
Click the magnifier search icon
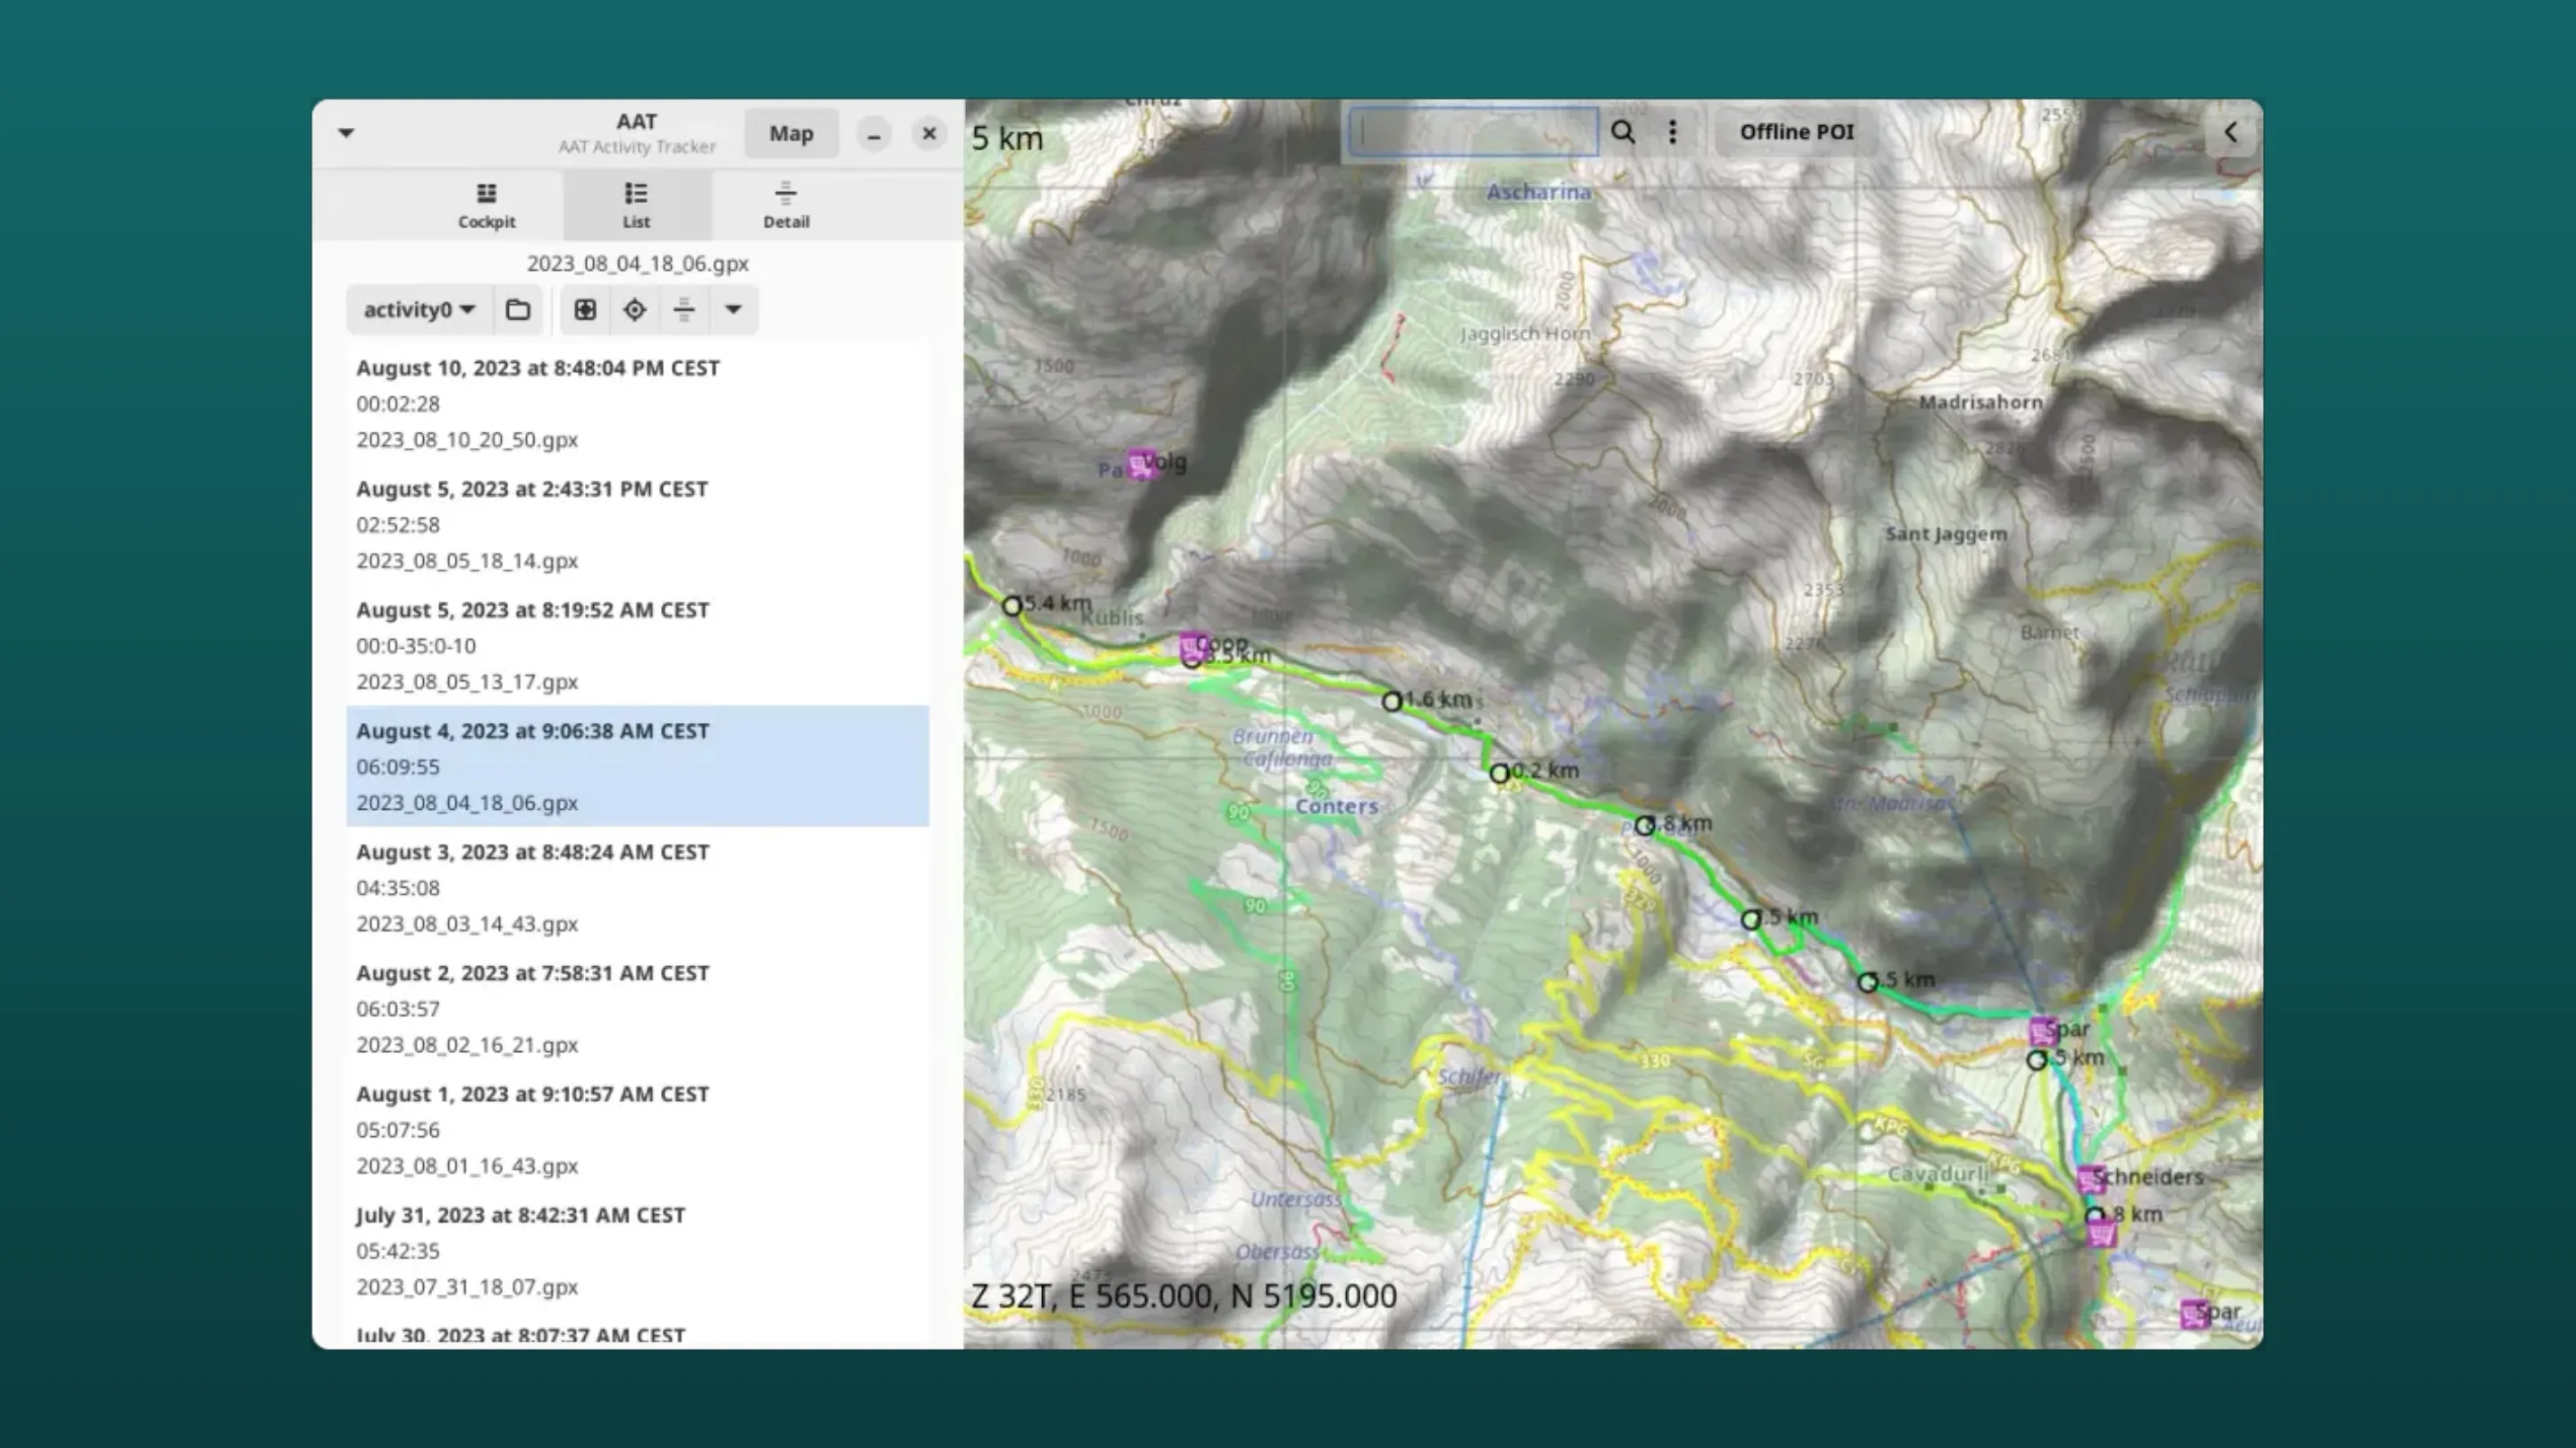1623,132
